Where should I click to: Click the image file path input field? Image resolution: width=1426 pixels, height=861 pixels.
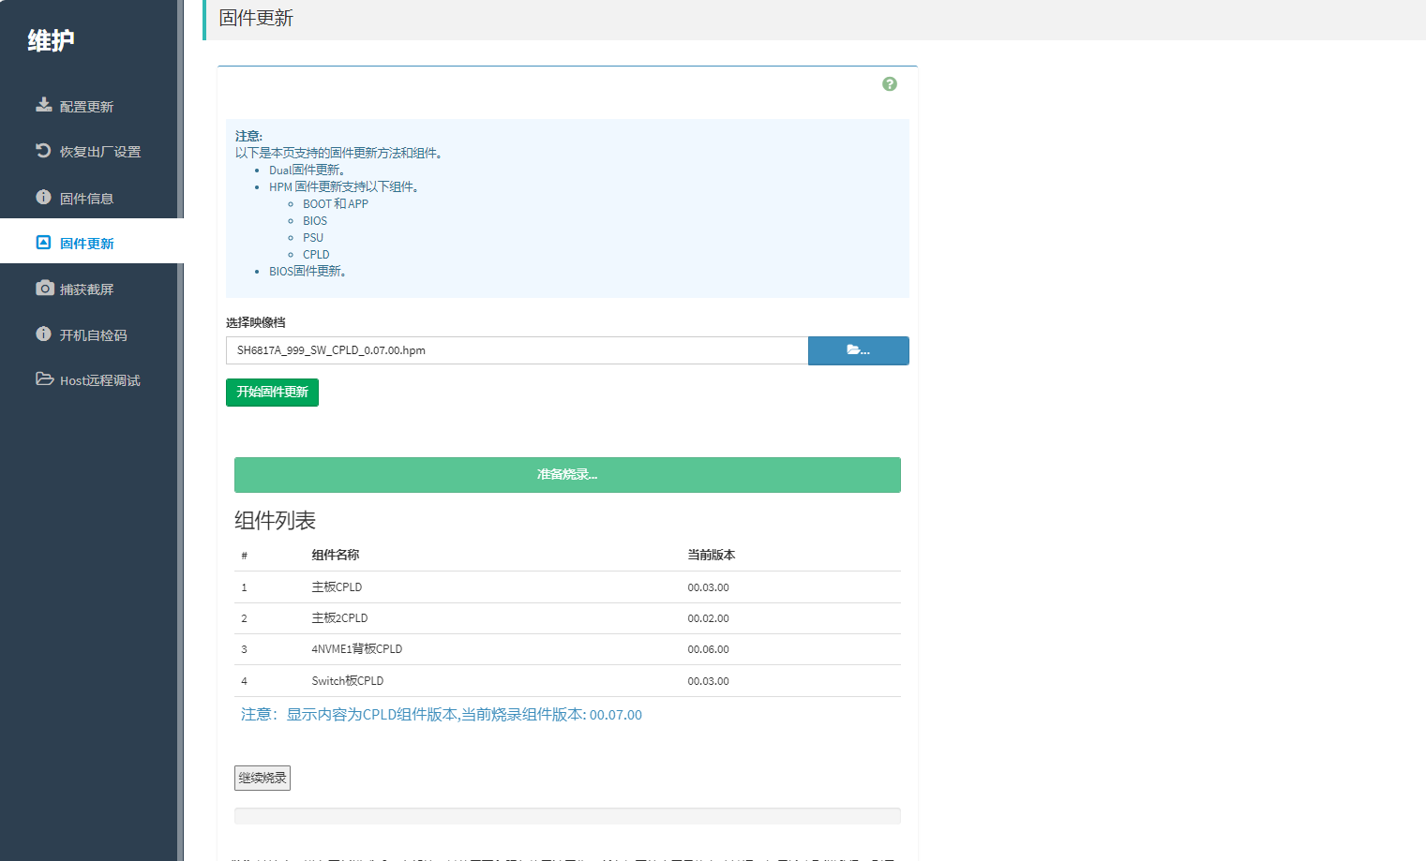click(517, 350)
